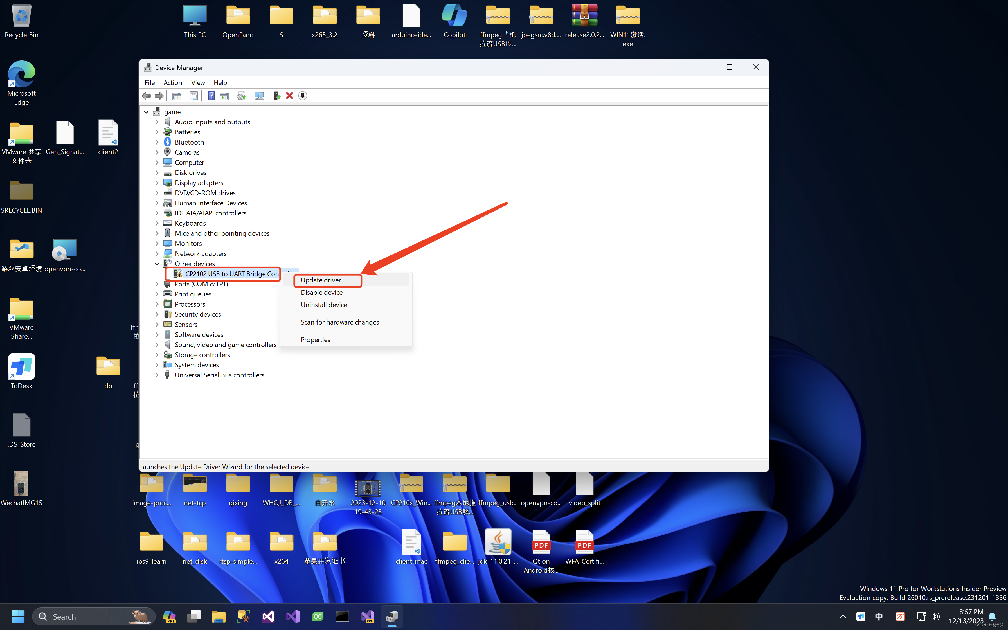Click the taskbar Search box

click(x=94, y=617)
